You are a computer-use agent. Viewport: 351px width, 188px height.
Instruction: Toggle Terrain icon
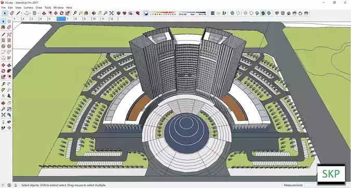[218, 13]
